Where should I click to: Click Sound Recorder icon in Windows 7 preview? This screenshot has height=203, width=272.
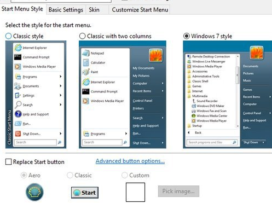point(194,101)
